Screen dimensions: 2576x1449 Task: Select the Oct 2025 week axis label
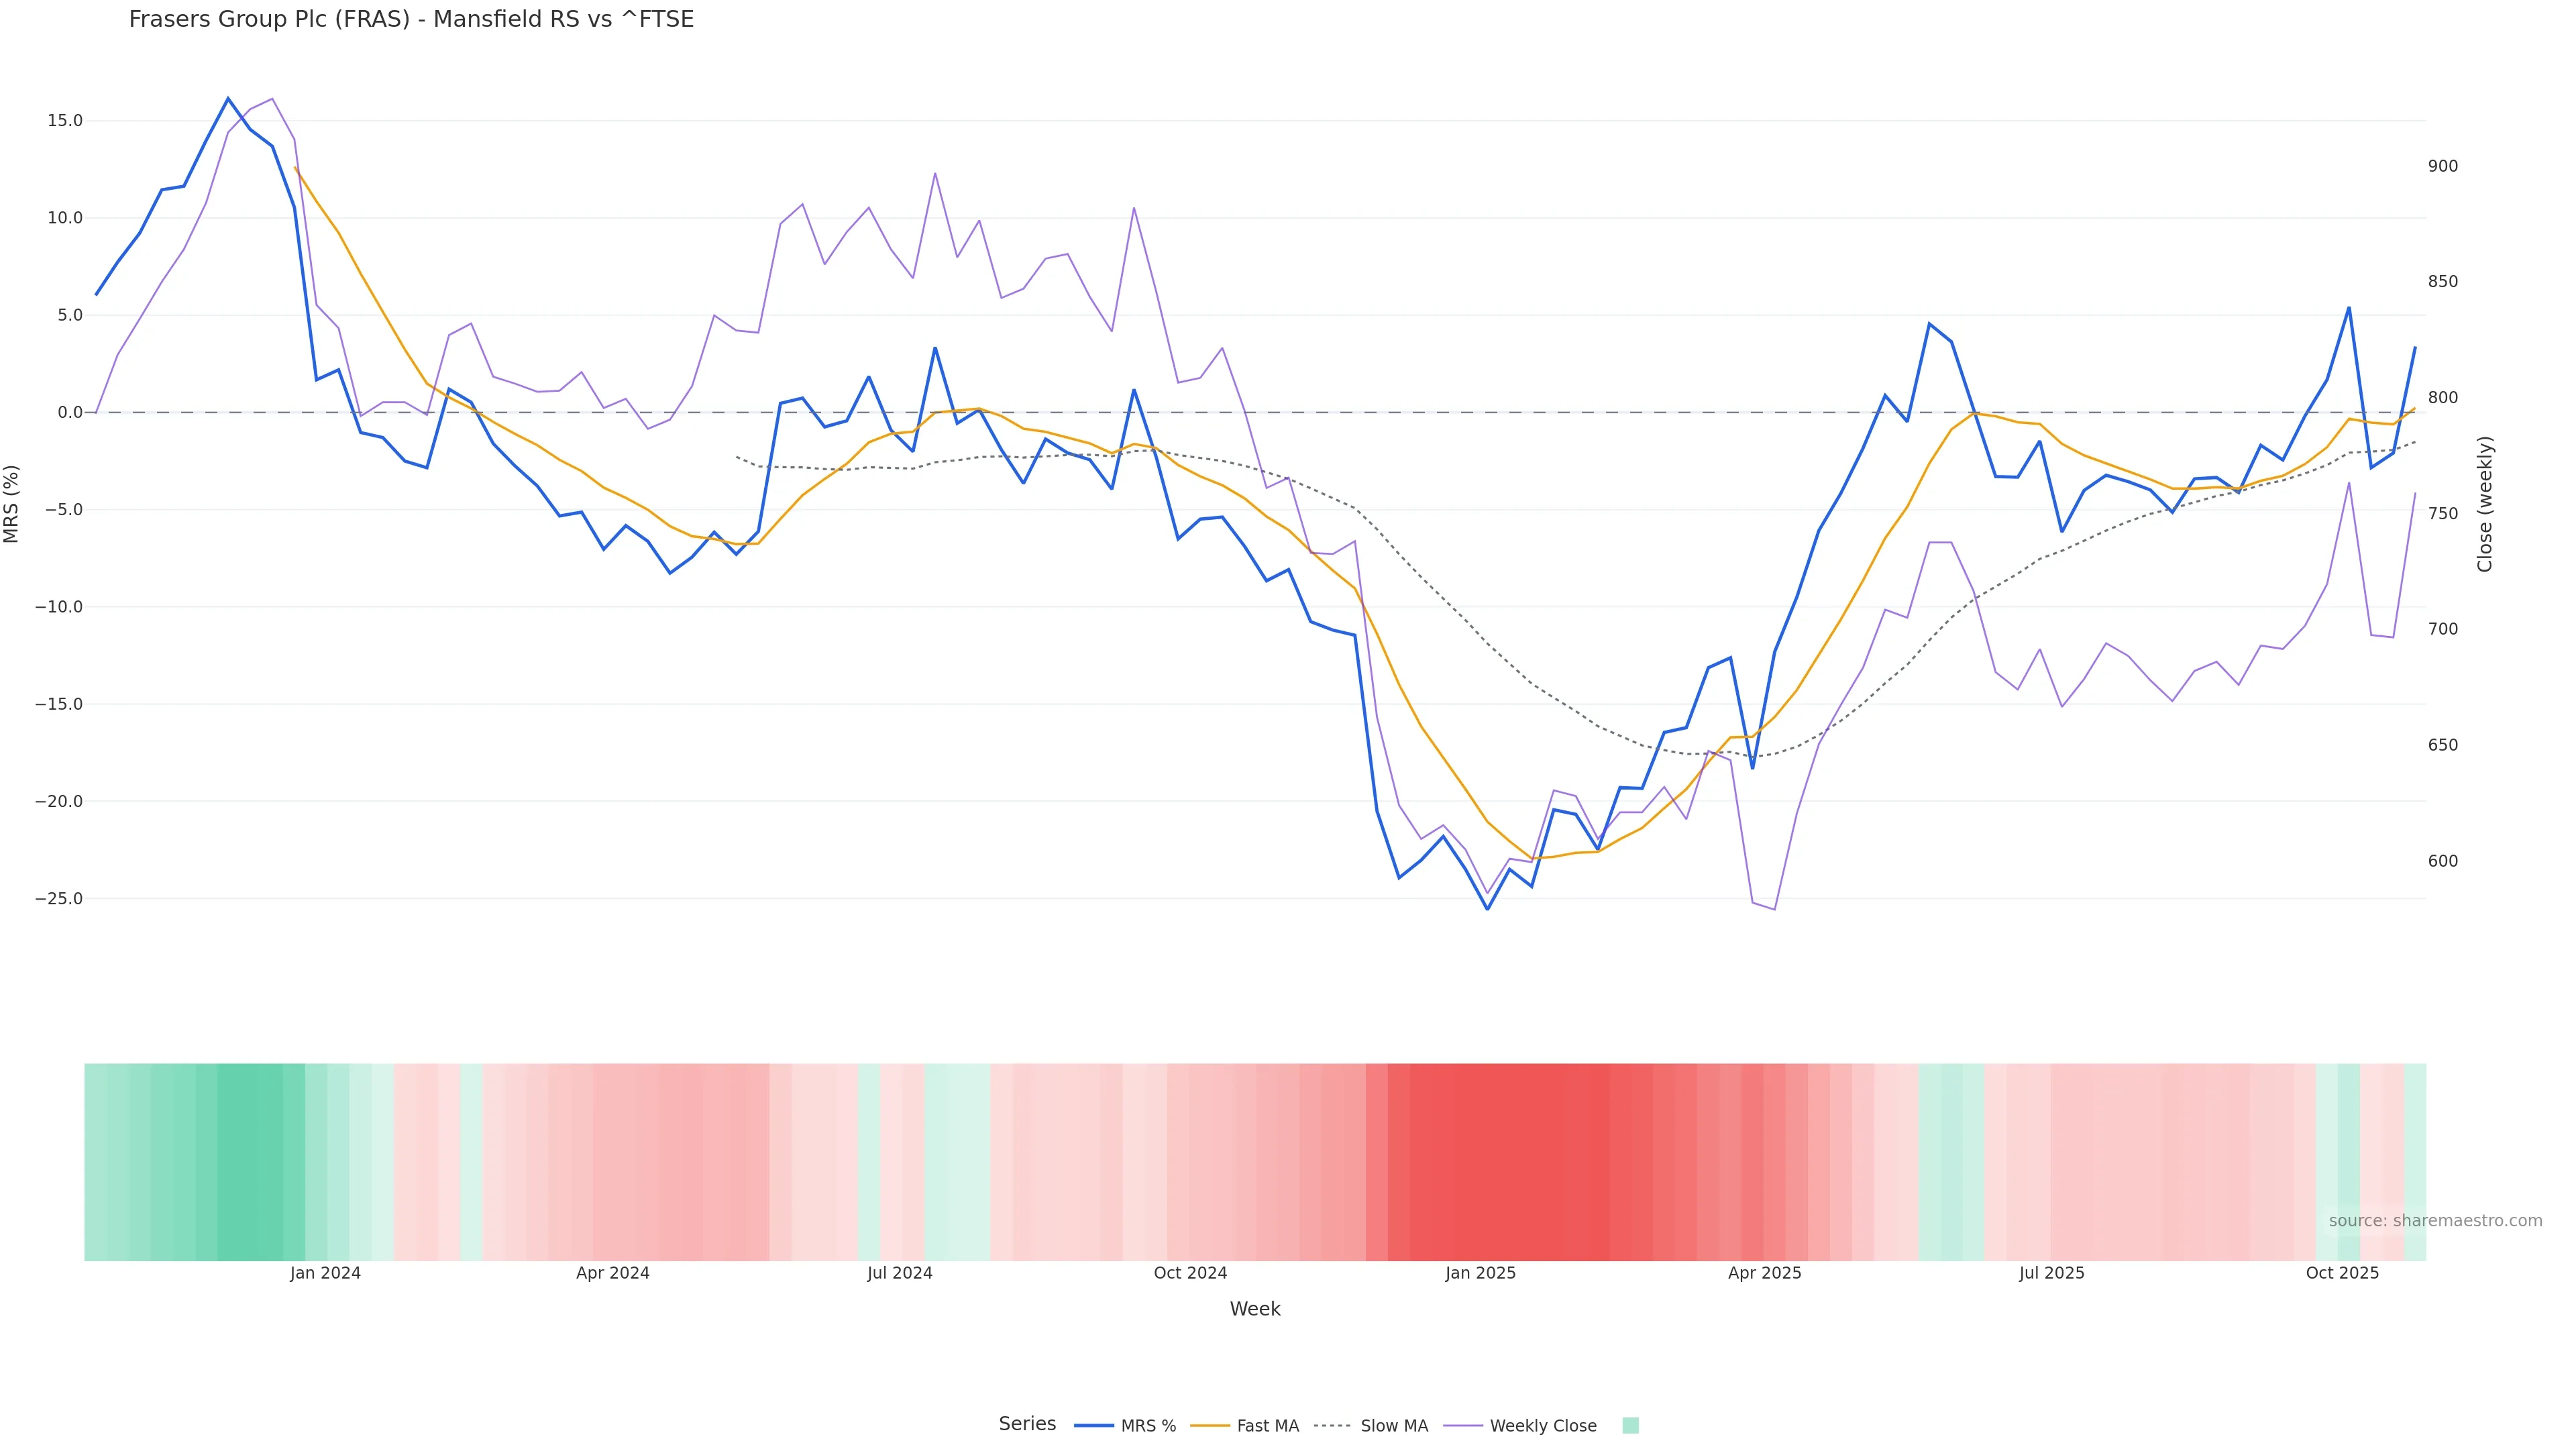click(x=2342, y=1273)
